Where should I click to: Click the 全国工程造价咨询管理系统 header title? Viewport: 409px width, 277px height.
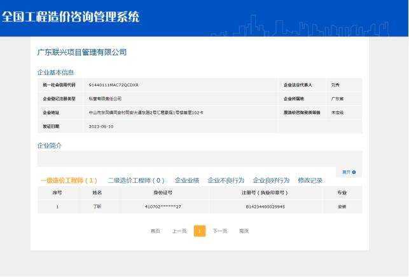tap(70, 17)
